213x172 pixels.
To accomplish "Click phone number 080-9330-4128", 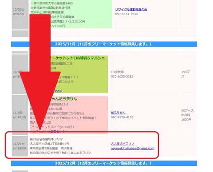I will (x=122, y=117).
